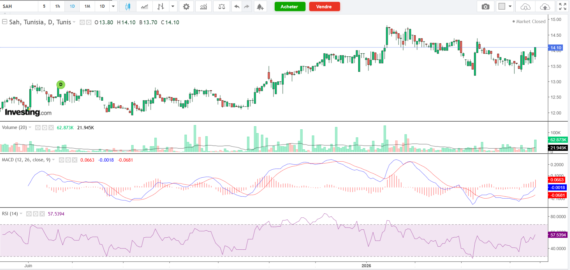Switch to the 1M timeframe
Image resolution: width=570 pixels, height=270 pixels.
click(87, 6)
